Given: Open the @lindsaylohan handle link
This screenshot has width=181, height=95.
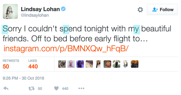Looking at the screenshot, I should coord(35,15).
